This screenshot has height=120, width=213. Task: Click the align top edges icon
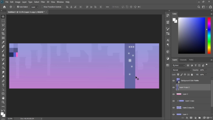coord(87,7)
